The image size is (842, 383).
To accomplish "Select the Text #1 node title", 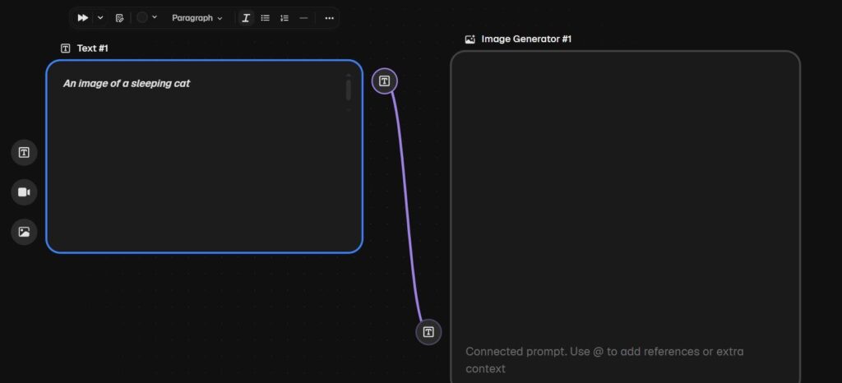I will (x=92, y=48).
